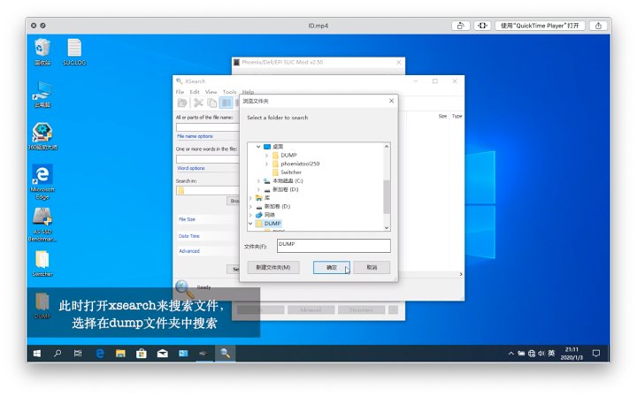Click the Windows Start button
Image resolution: width=637 pixels, height=397 pixels.
[37, 354]
